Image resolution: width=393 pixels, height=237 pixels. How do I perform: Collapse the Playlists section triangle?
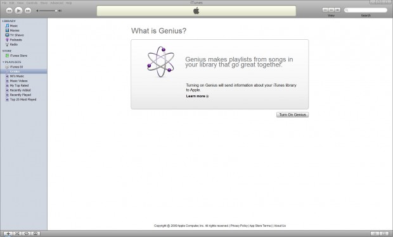click(x=3, y=62)
